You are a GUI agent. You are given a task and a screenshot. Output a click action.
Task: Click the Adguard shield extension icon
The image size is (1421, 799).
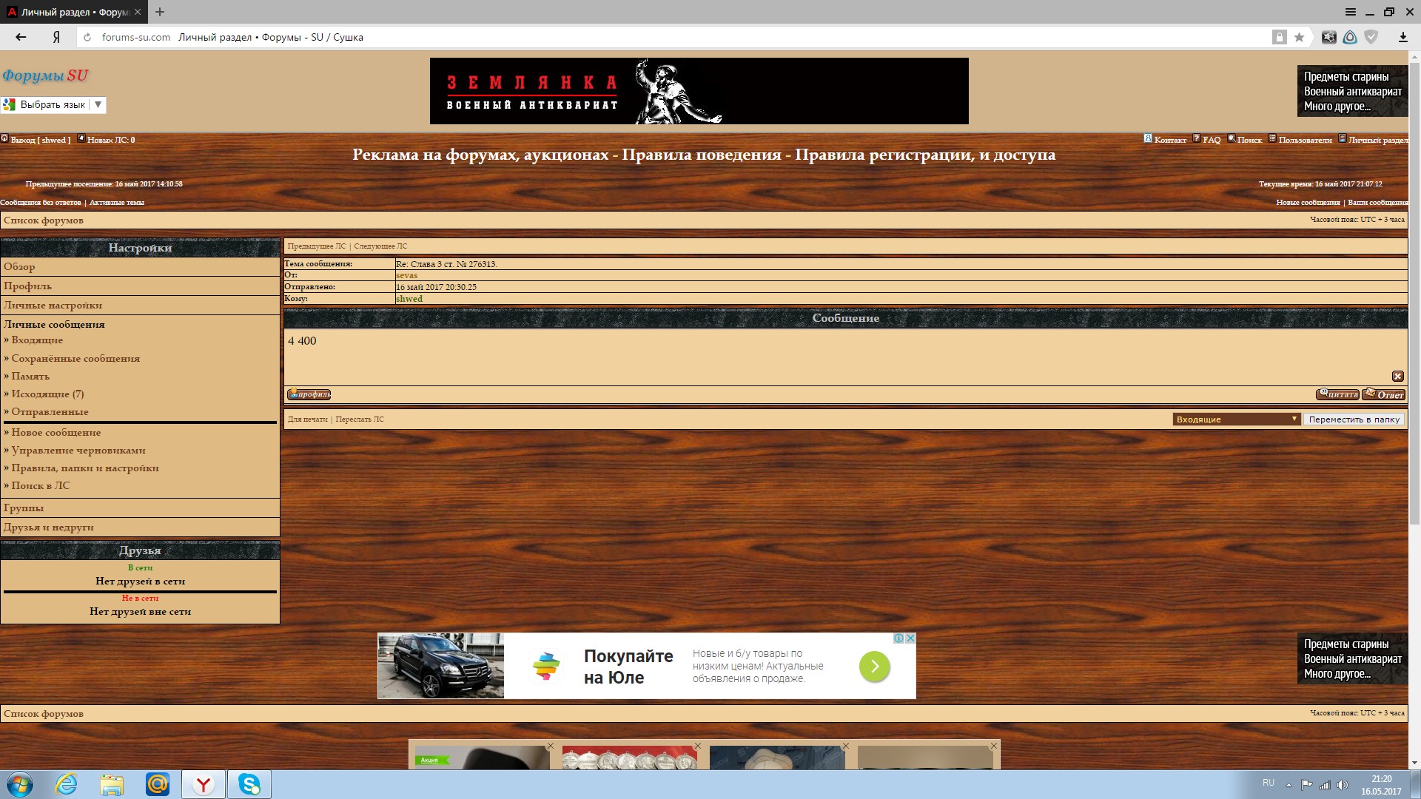[1371, 37]
